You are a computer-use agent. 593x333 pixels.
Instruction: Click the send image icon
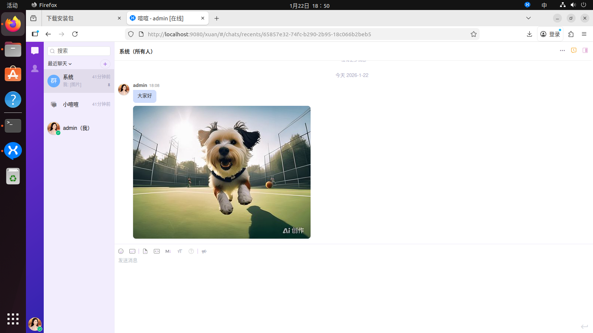pyautogui.click(x=132, y=251)
